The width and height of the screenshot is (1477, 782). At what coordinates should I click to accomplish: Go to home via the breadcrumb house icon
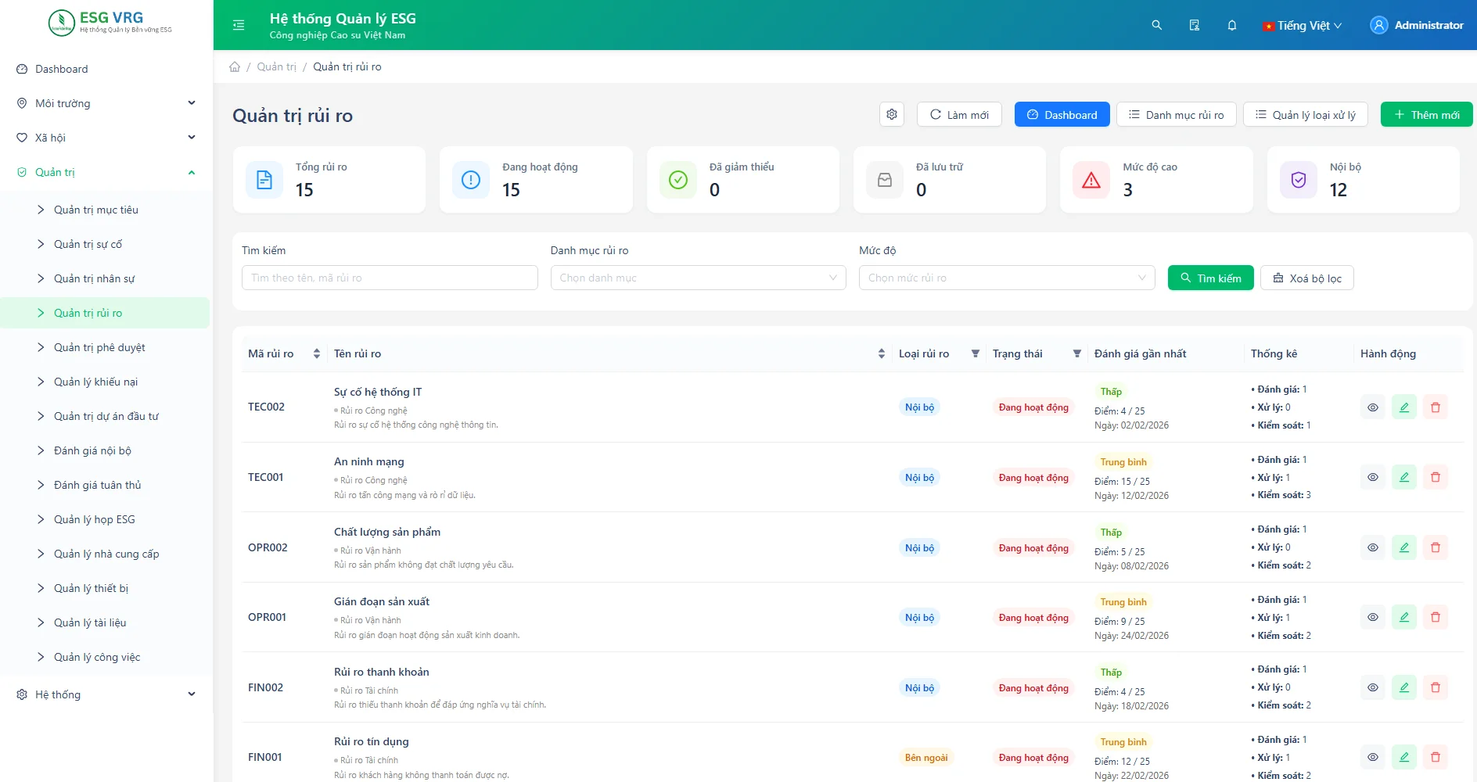tap(235, 66)
